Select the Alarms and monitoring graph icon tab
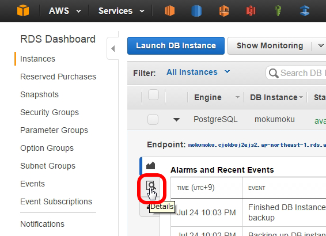The height and width of the screenshot is (236, 326). [x=151, y=166]
